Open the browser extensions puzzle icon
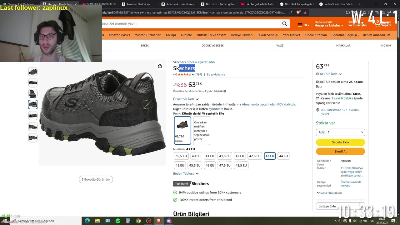 click(x=348, y=12)
